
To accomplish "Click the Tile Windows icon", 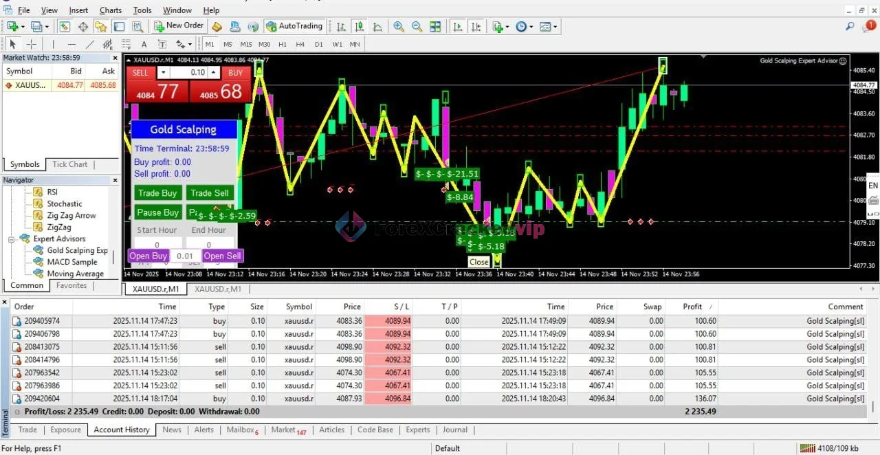I will (x=436, y=26).
